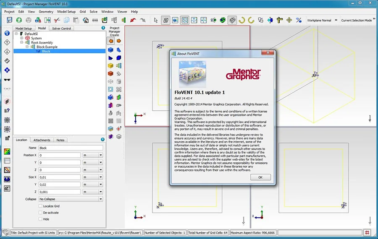Image resolution: width=378 pixels, height=239 pixels.
Task: Click the clockwise yellow rotate icon
Action: (x=242, y=20)
